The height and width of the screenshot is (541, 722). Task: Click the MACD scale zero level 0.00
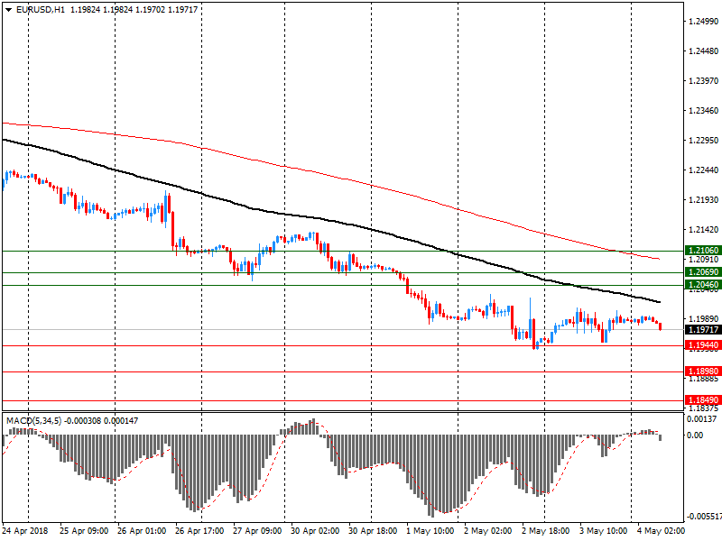[x=695, y=435]
